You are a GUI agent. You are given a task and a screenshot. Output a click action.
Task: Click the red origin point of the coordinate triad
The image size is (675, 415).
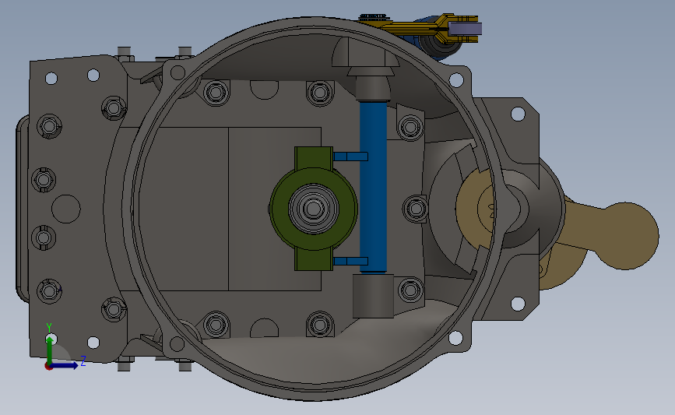coord(48,367)
